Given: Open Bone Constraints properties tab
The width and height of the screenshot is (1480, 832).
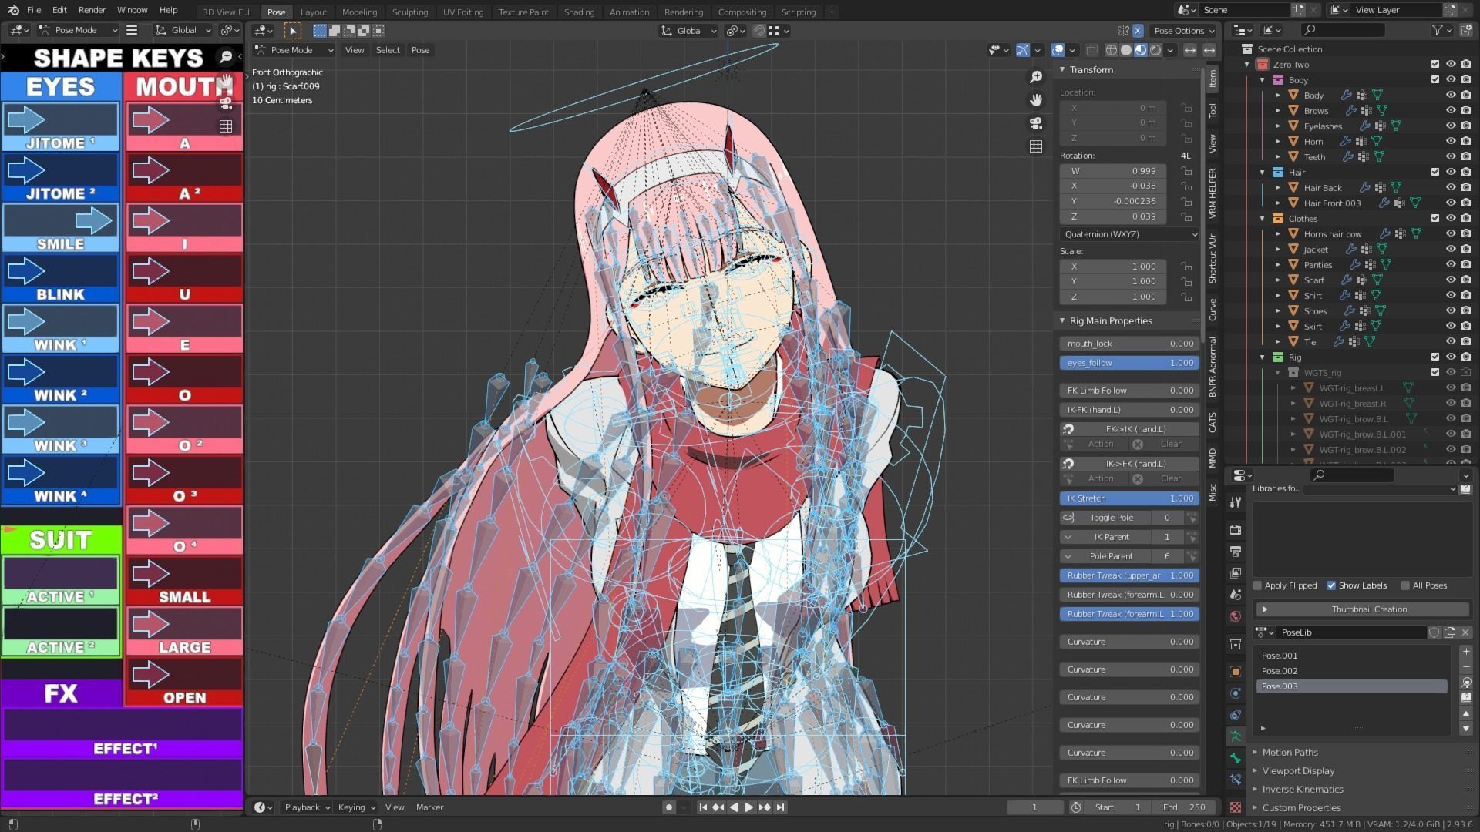Looking at the screenshot, I should point(1236,780).
